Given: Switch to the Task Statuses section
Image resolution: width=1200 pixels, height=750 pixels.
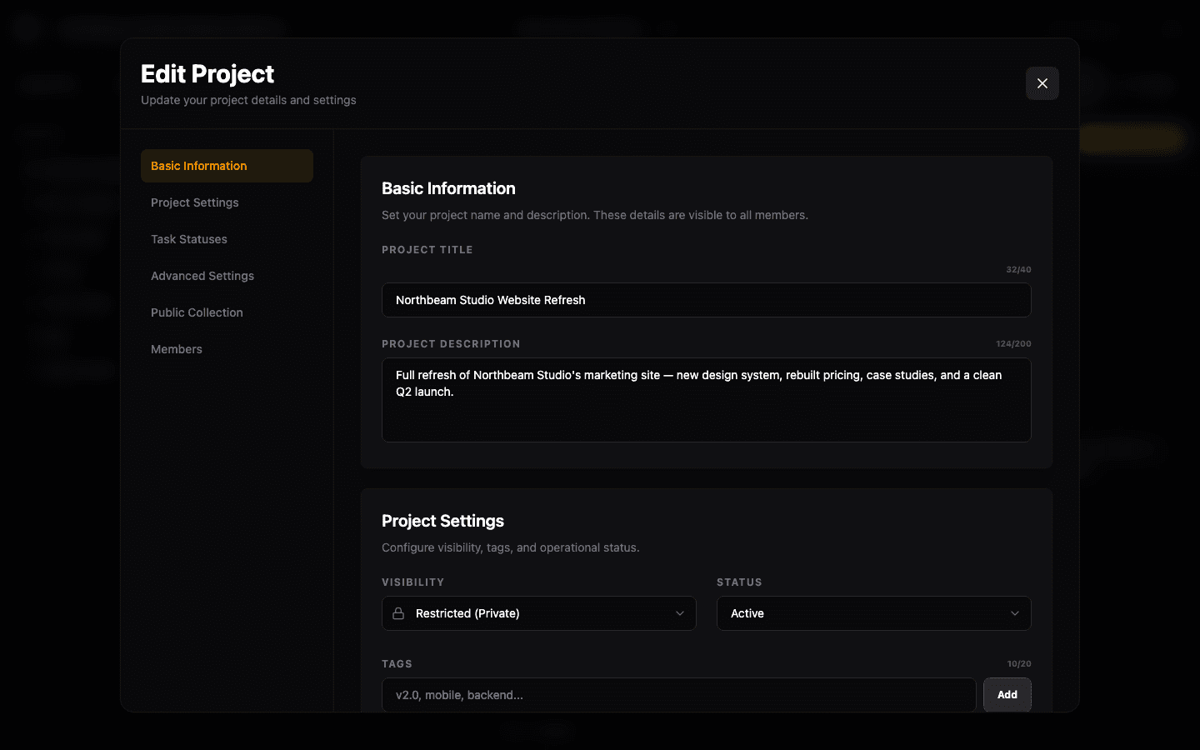Looking at the screenshot, I should click(x=188, y=239).
